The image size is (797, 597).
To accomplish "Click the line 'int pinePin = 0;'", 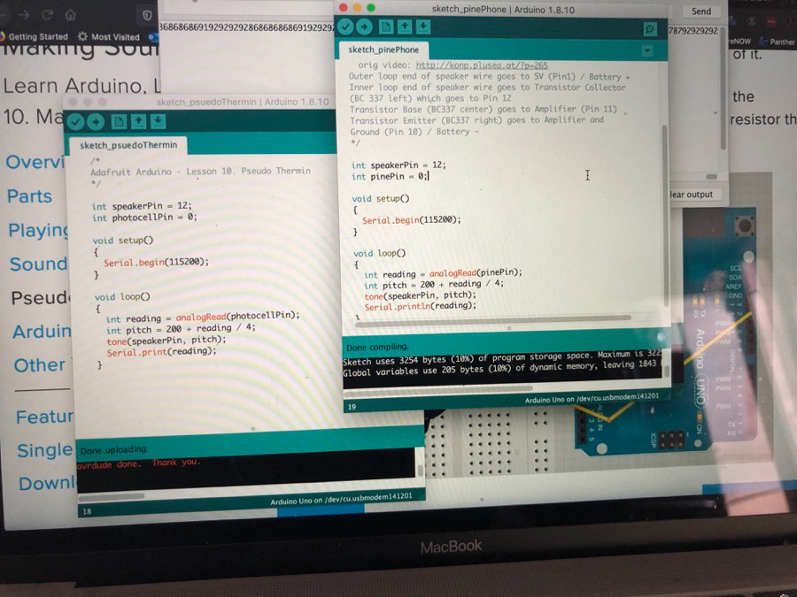I will point(390,177).
